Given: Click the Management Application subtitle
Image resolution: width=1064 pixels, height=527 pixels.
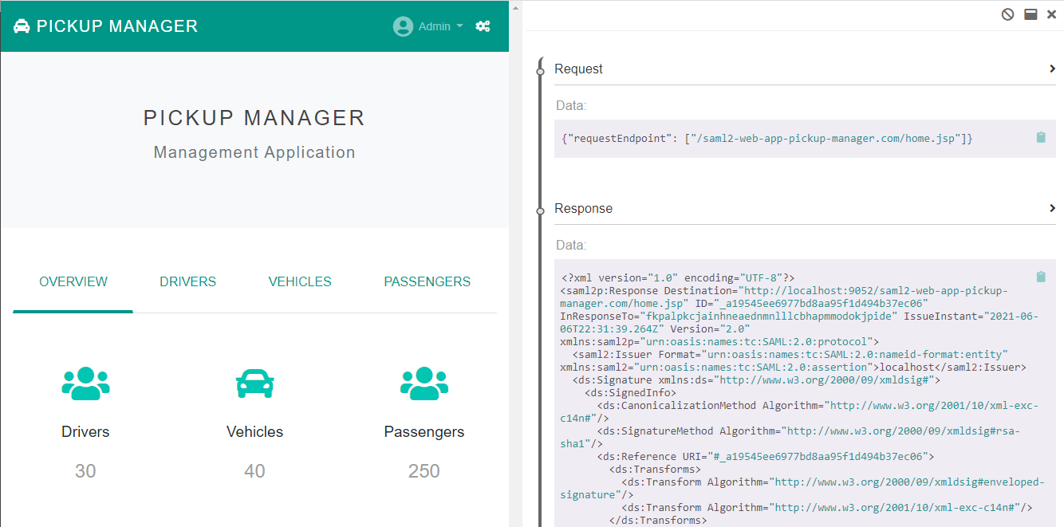Looking at the screenshot, I should [x=254, y=152].
